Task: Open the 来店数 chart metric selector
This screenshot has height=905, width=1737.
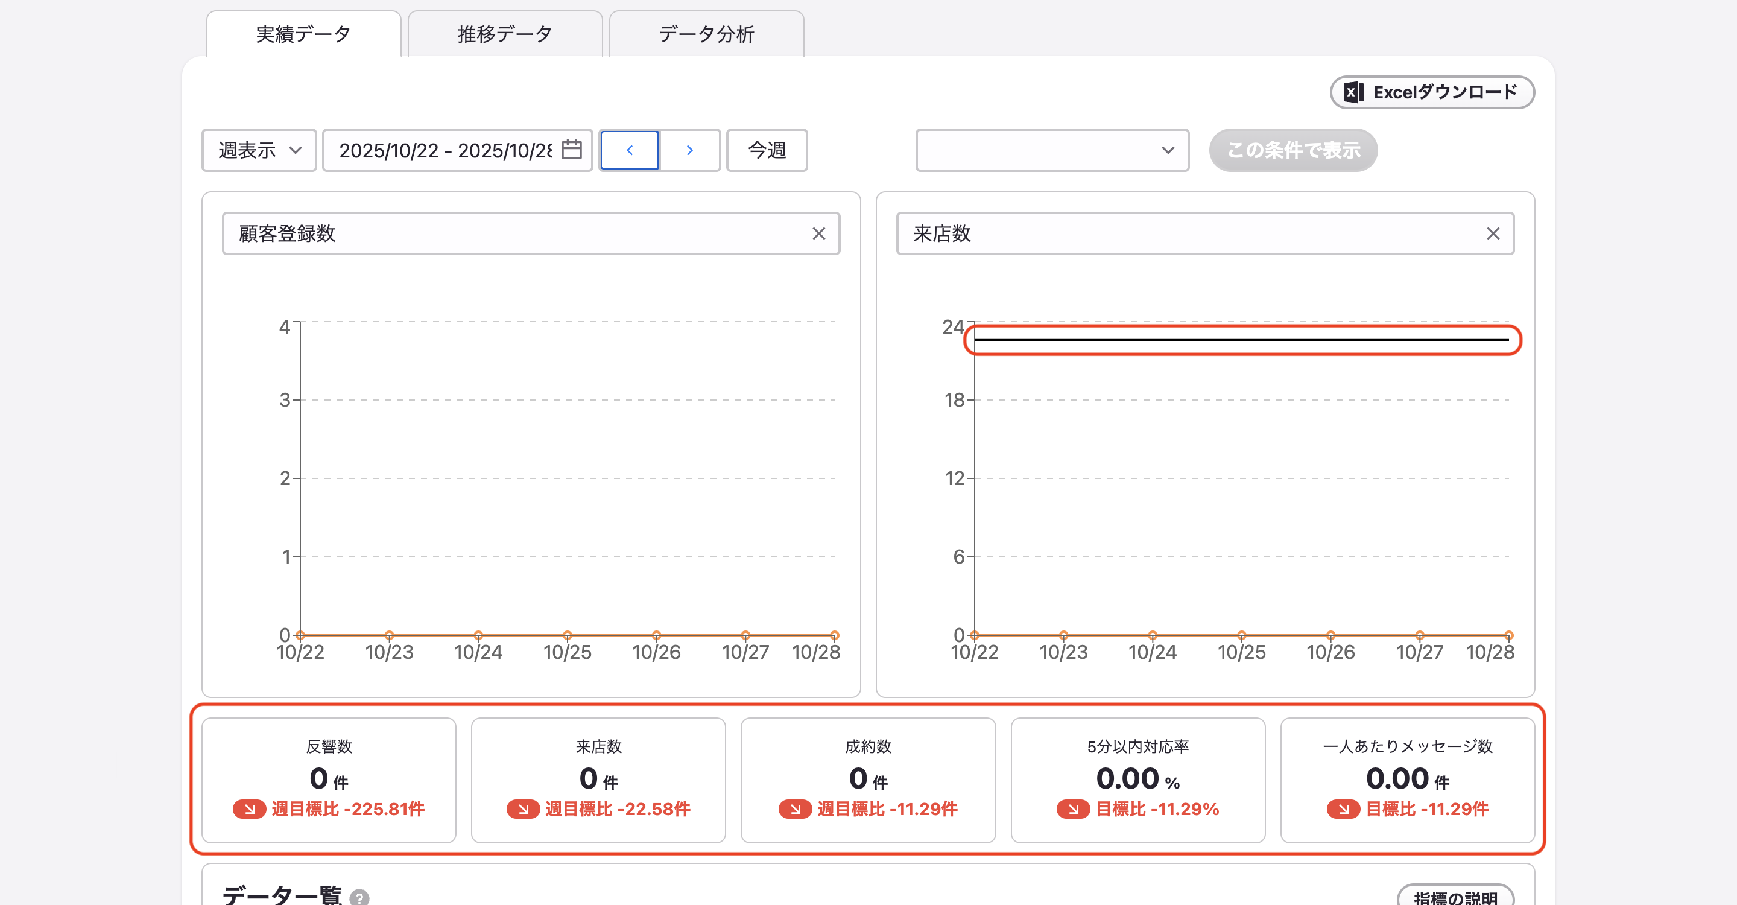Action: point(1204,233)
